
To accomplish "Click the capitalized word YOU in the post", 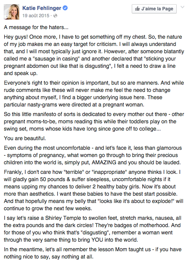I will (97, 240).
